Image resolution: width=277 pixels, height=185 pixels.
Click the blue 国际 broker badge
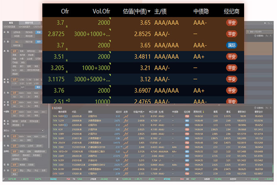pyautogui.click(x=232, y=45)
